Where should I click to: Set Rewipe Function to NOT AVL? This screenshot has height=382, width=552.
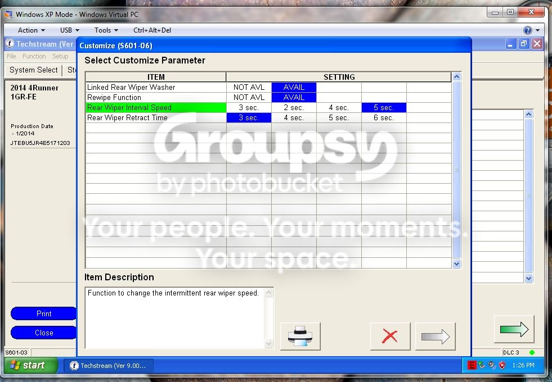point(249,97)
